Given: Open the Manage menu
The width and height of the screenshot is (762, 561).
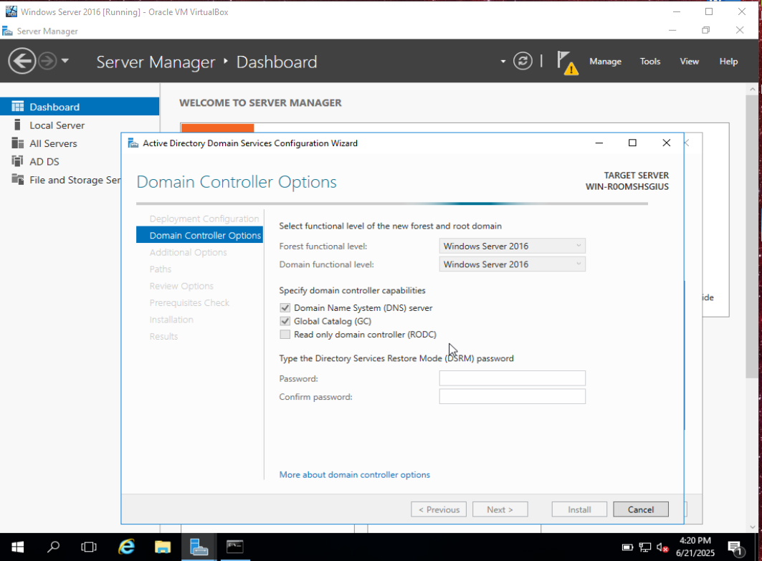Looking at the screenshot, I should pyautogui.click(x=605, y=61).
